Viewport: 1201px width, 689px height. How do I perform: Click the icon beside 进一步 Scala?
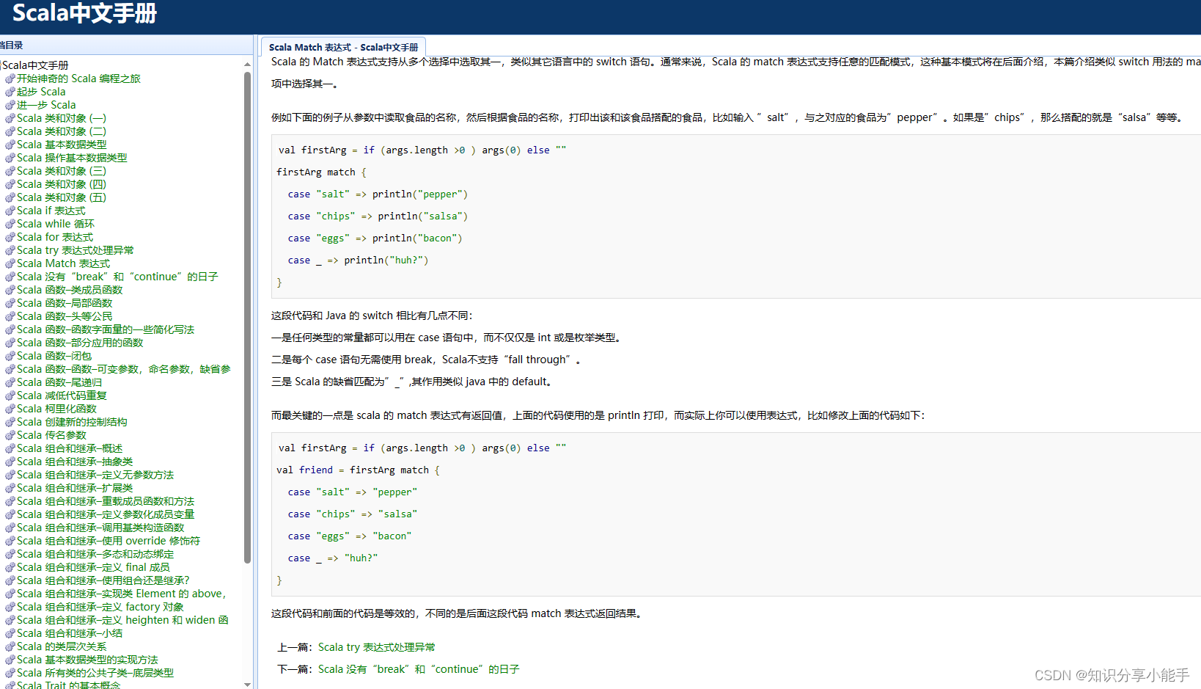pyautogui.click(x=10, y=105)
